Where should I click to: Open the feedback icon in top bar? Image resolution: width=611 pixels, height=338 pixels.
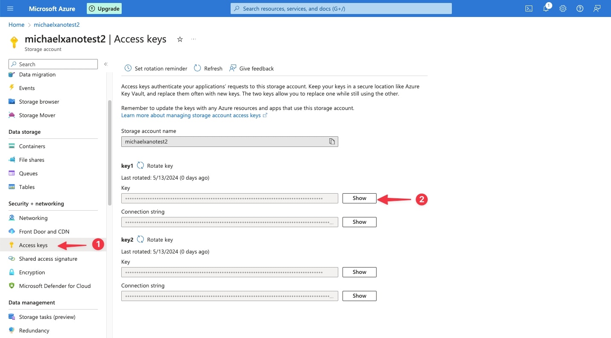point(597,8)
